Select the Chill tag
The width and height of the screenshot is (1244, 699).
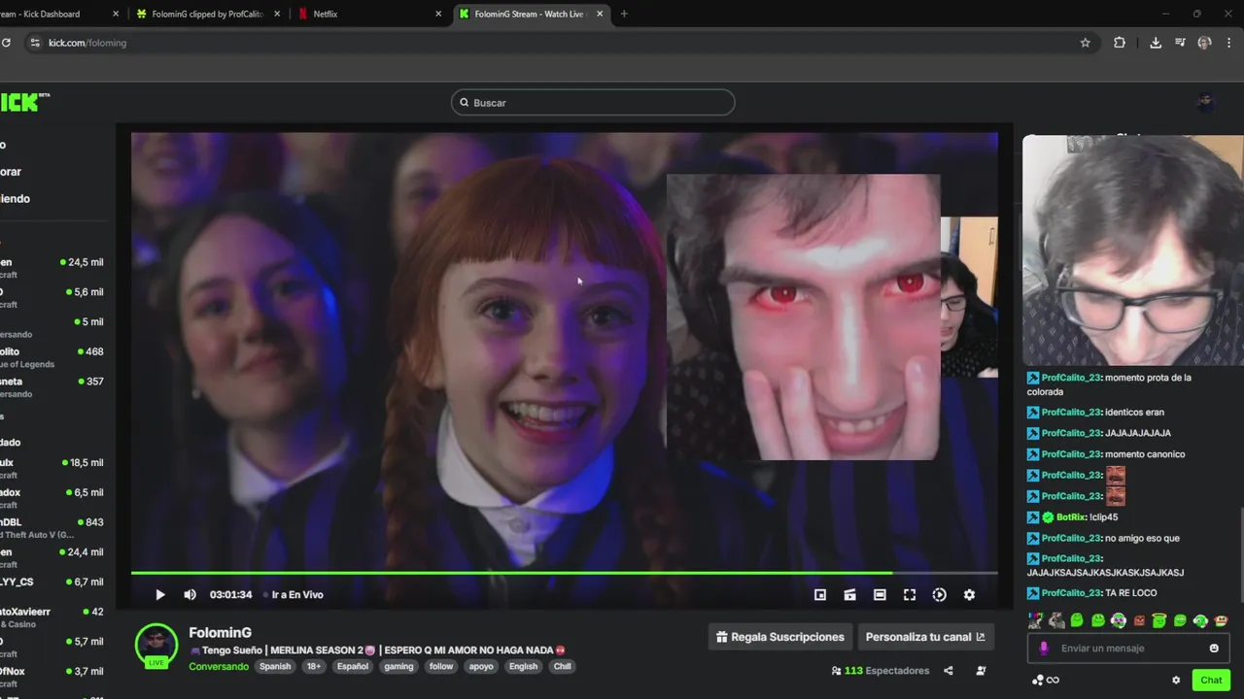click(562, 667)
